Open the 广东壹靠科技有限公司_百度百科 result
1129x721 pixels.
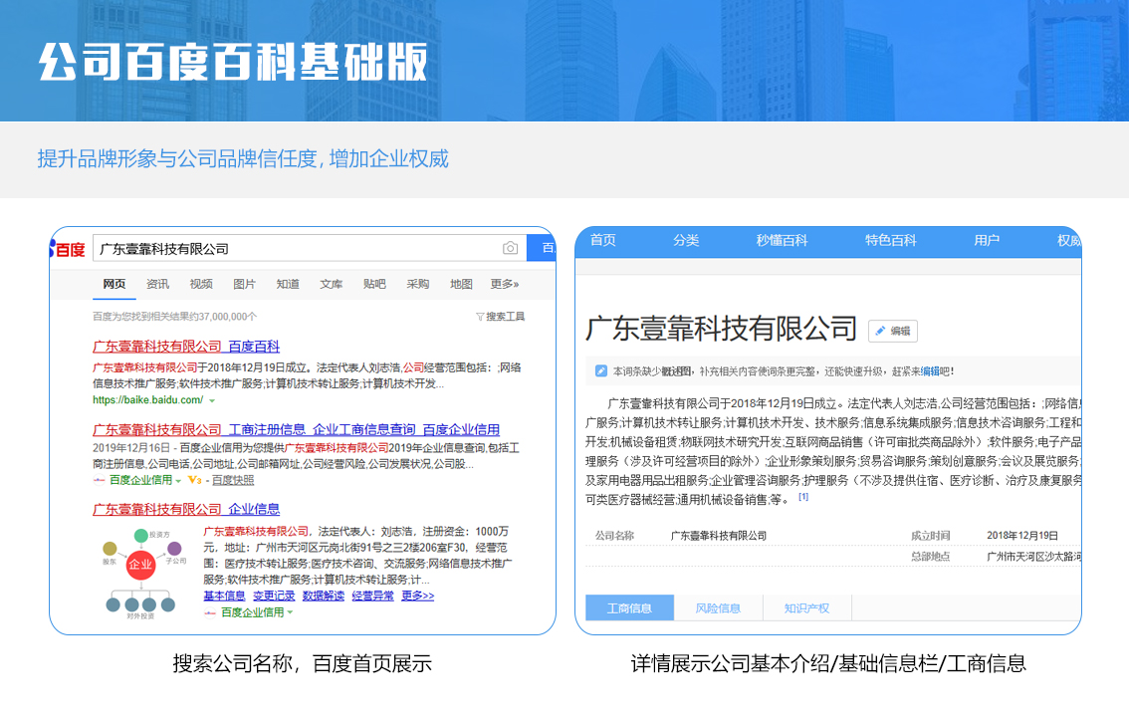tap(186, 347)
